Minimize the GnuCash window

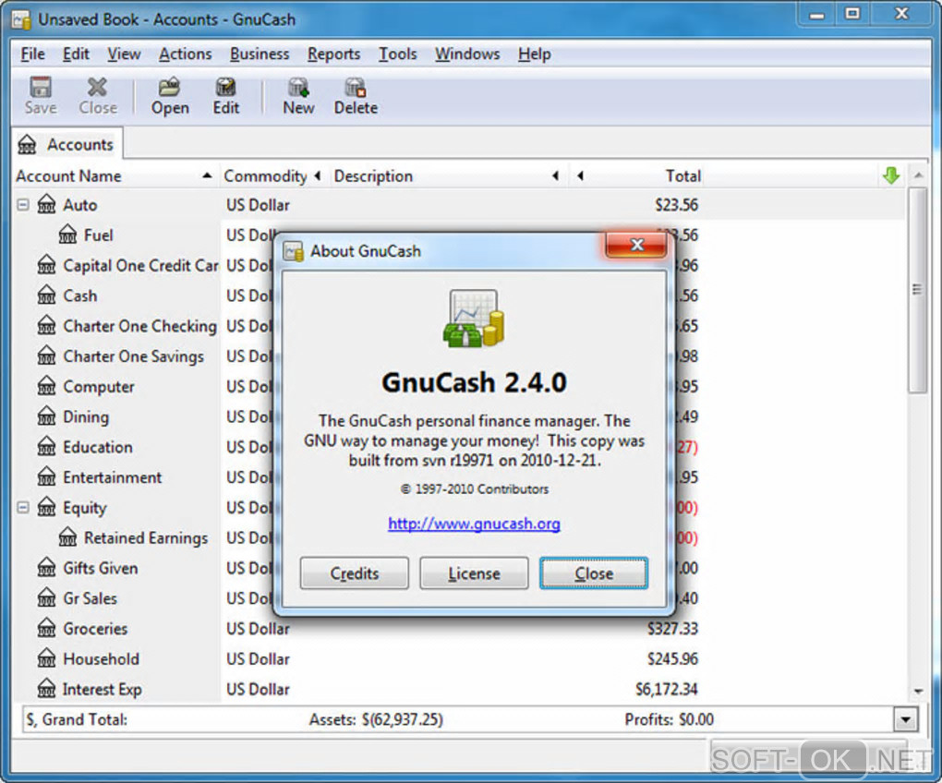[817, 14]
